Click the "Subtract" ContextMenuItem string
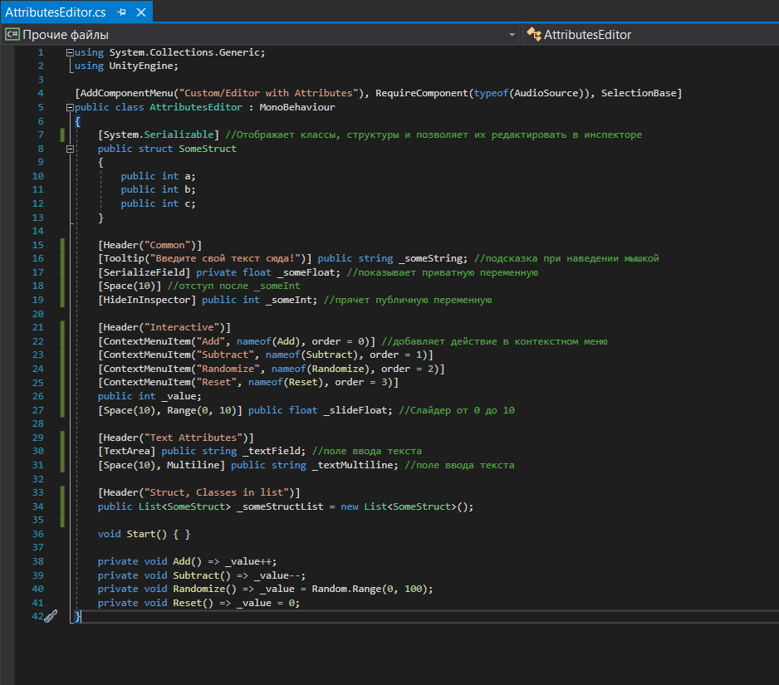Image resolution: width=779 pixels, height=685 pixels. click(x=225, y=355)
